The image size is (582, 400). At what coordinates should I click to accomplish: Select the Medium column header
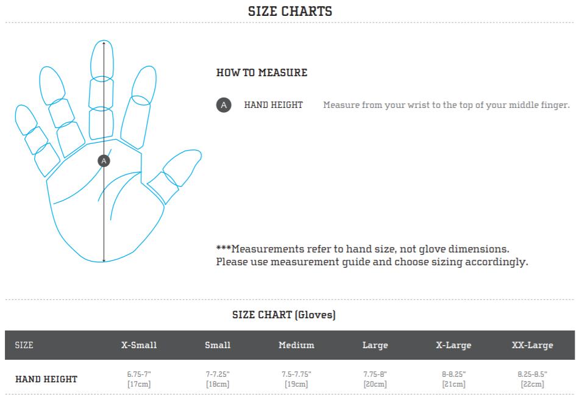(x=297, y=345)
